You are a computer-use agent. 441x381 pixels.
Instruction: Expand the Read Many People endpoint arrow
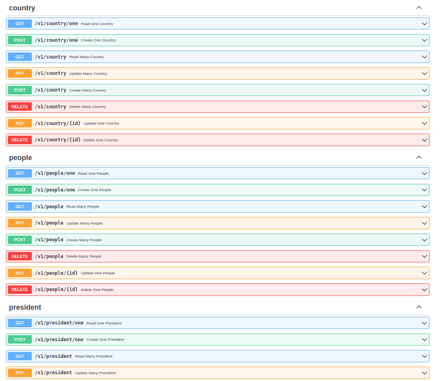tap(424, 207)
